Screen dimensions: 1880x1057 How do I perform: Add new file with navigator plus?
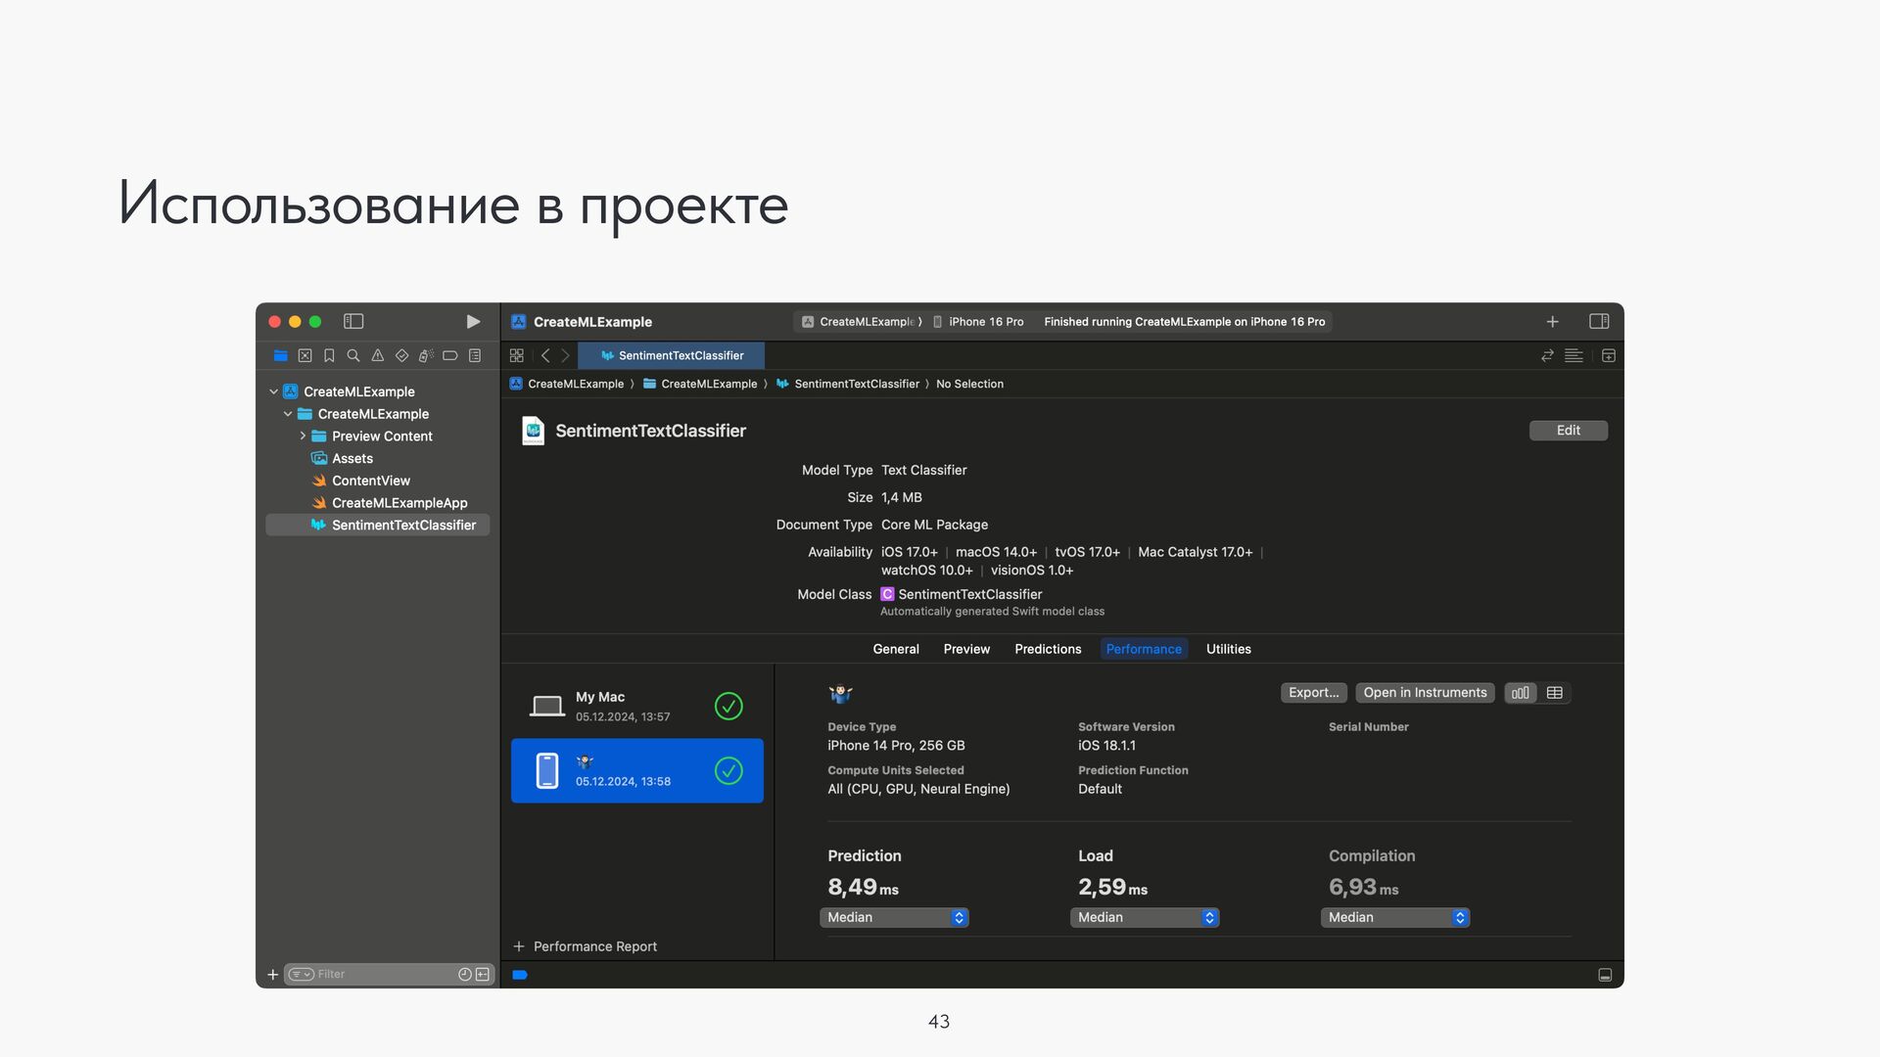pos(272,974)
